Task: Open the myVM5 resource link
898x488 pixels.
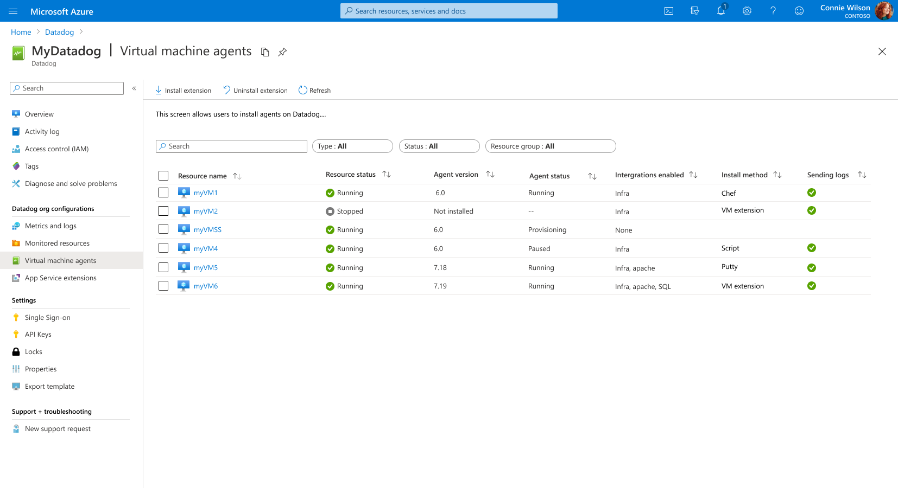Action: point(206,267)
